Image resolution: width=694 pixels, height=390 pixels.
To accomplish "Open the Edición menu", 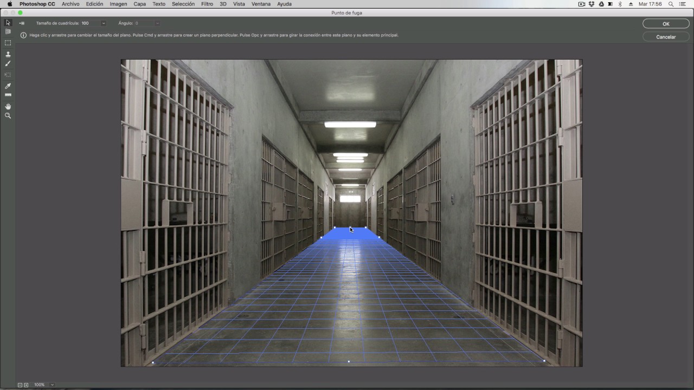I will pos(94,4).
